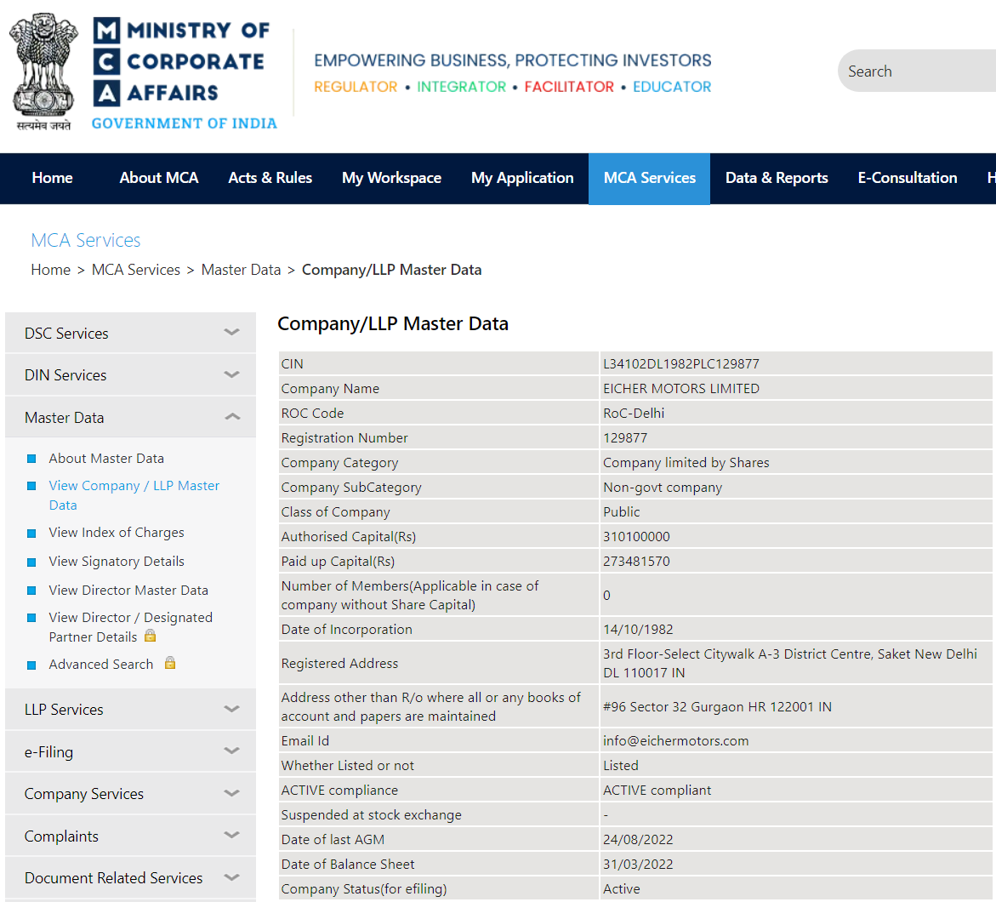Open the Acts & Rules menu
996x902 pixels.
270,178
